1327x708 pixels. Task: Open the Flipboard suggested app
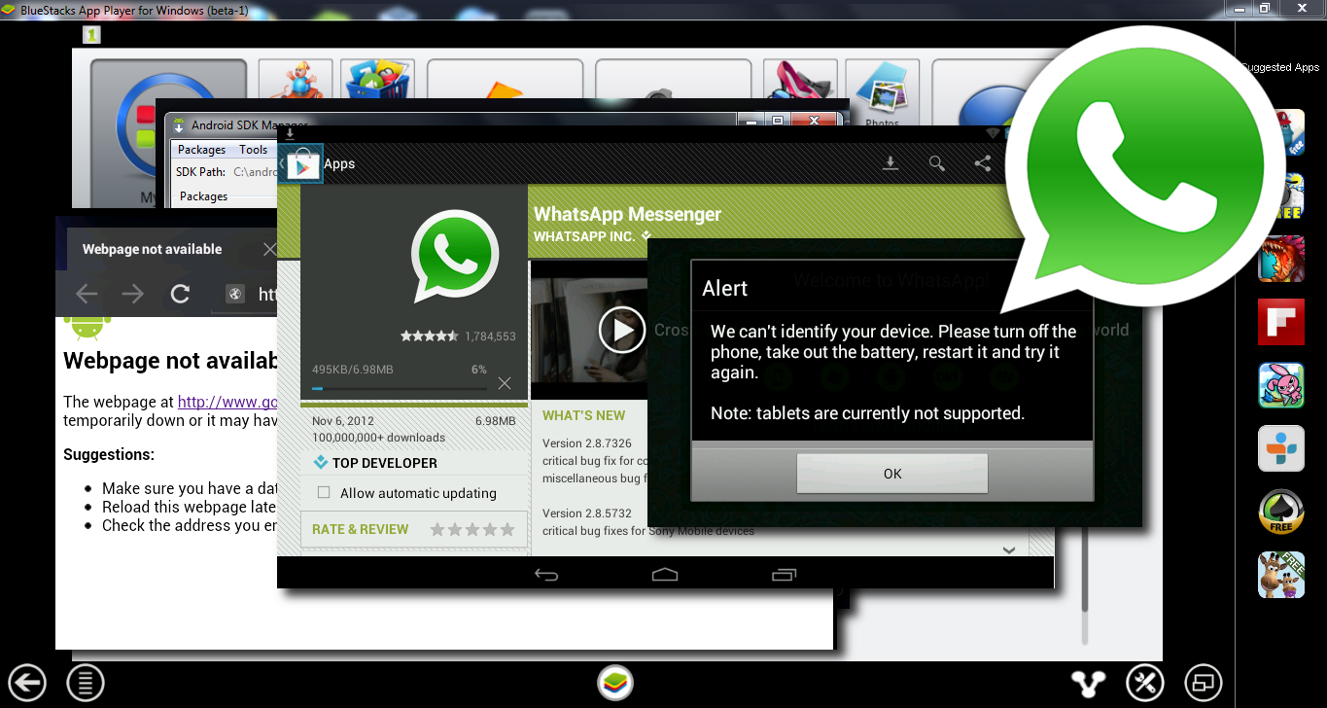coord(1280,322)
